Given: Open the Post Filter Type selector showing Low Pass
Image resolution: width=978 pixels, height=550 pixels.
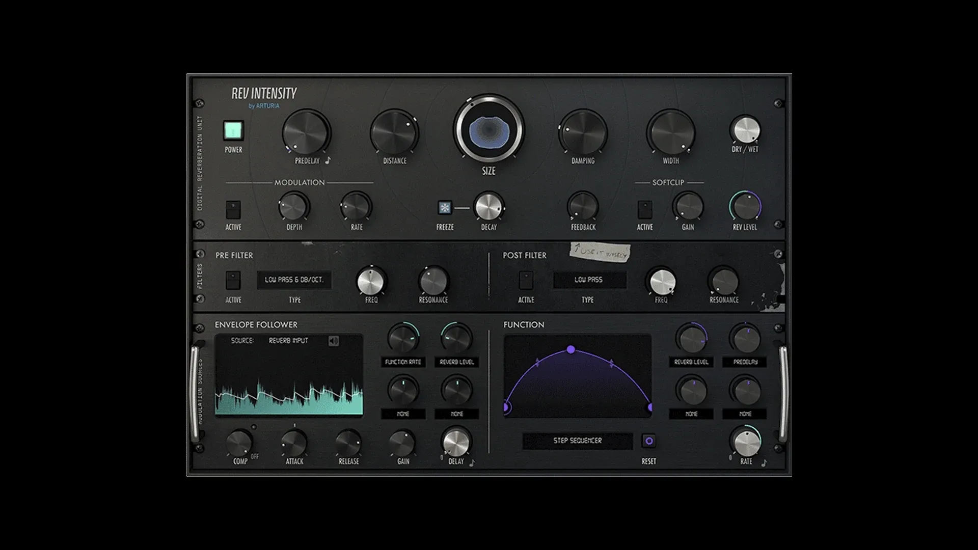Looking at the screenshot, I should tap(589, 280).
